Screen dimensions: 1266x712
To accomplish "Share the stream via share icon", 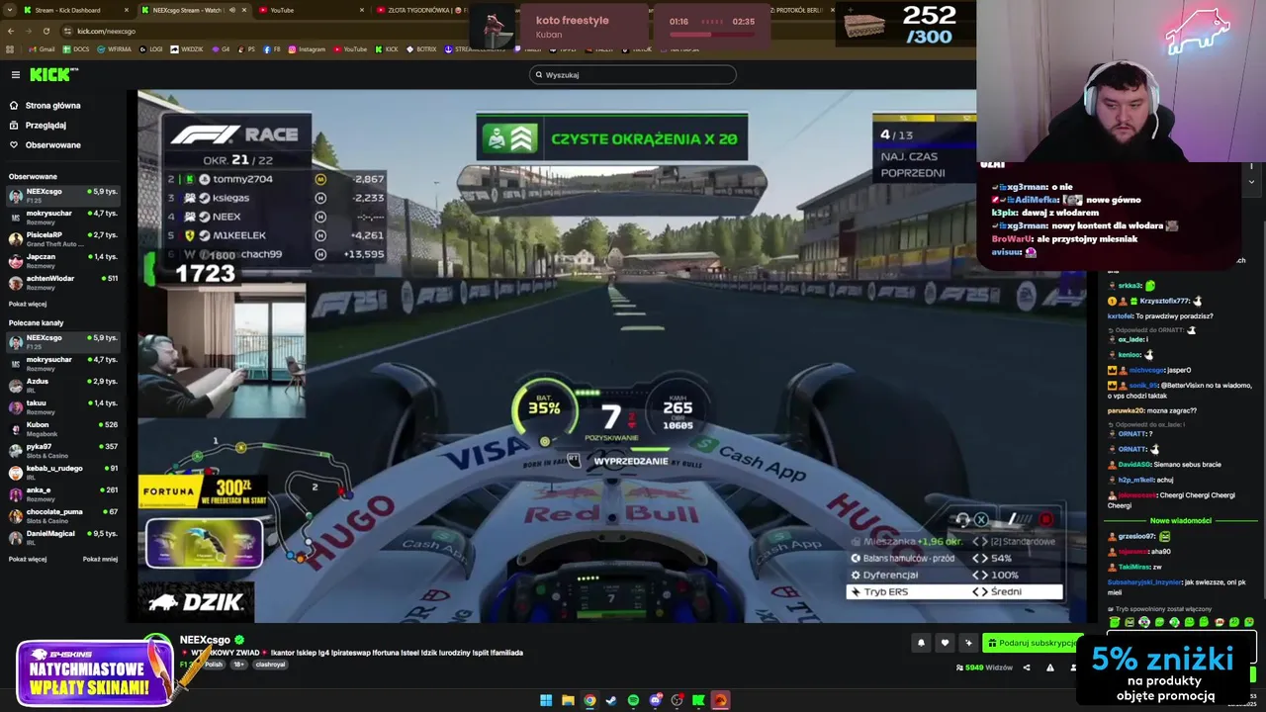I will pyautogui.click(x=1026, y=667).
